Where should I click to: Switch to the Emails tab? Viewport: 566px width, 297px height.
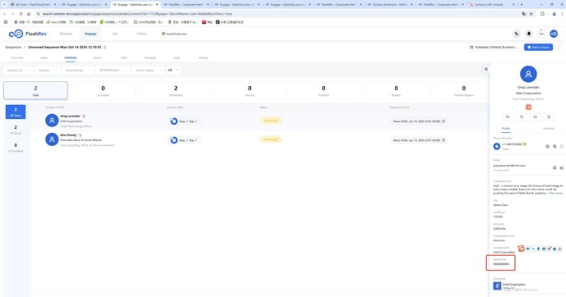coord(97,57)
